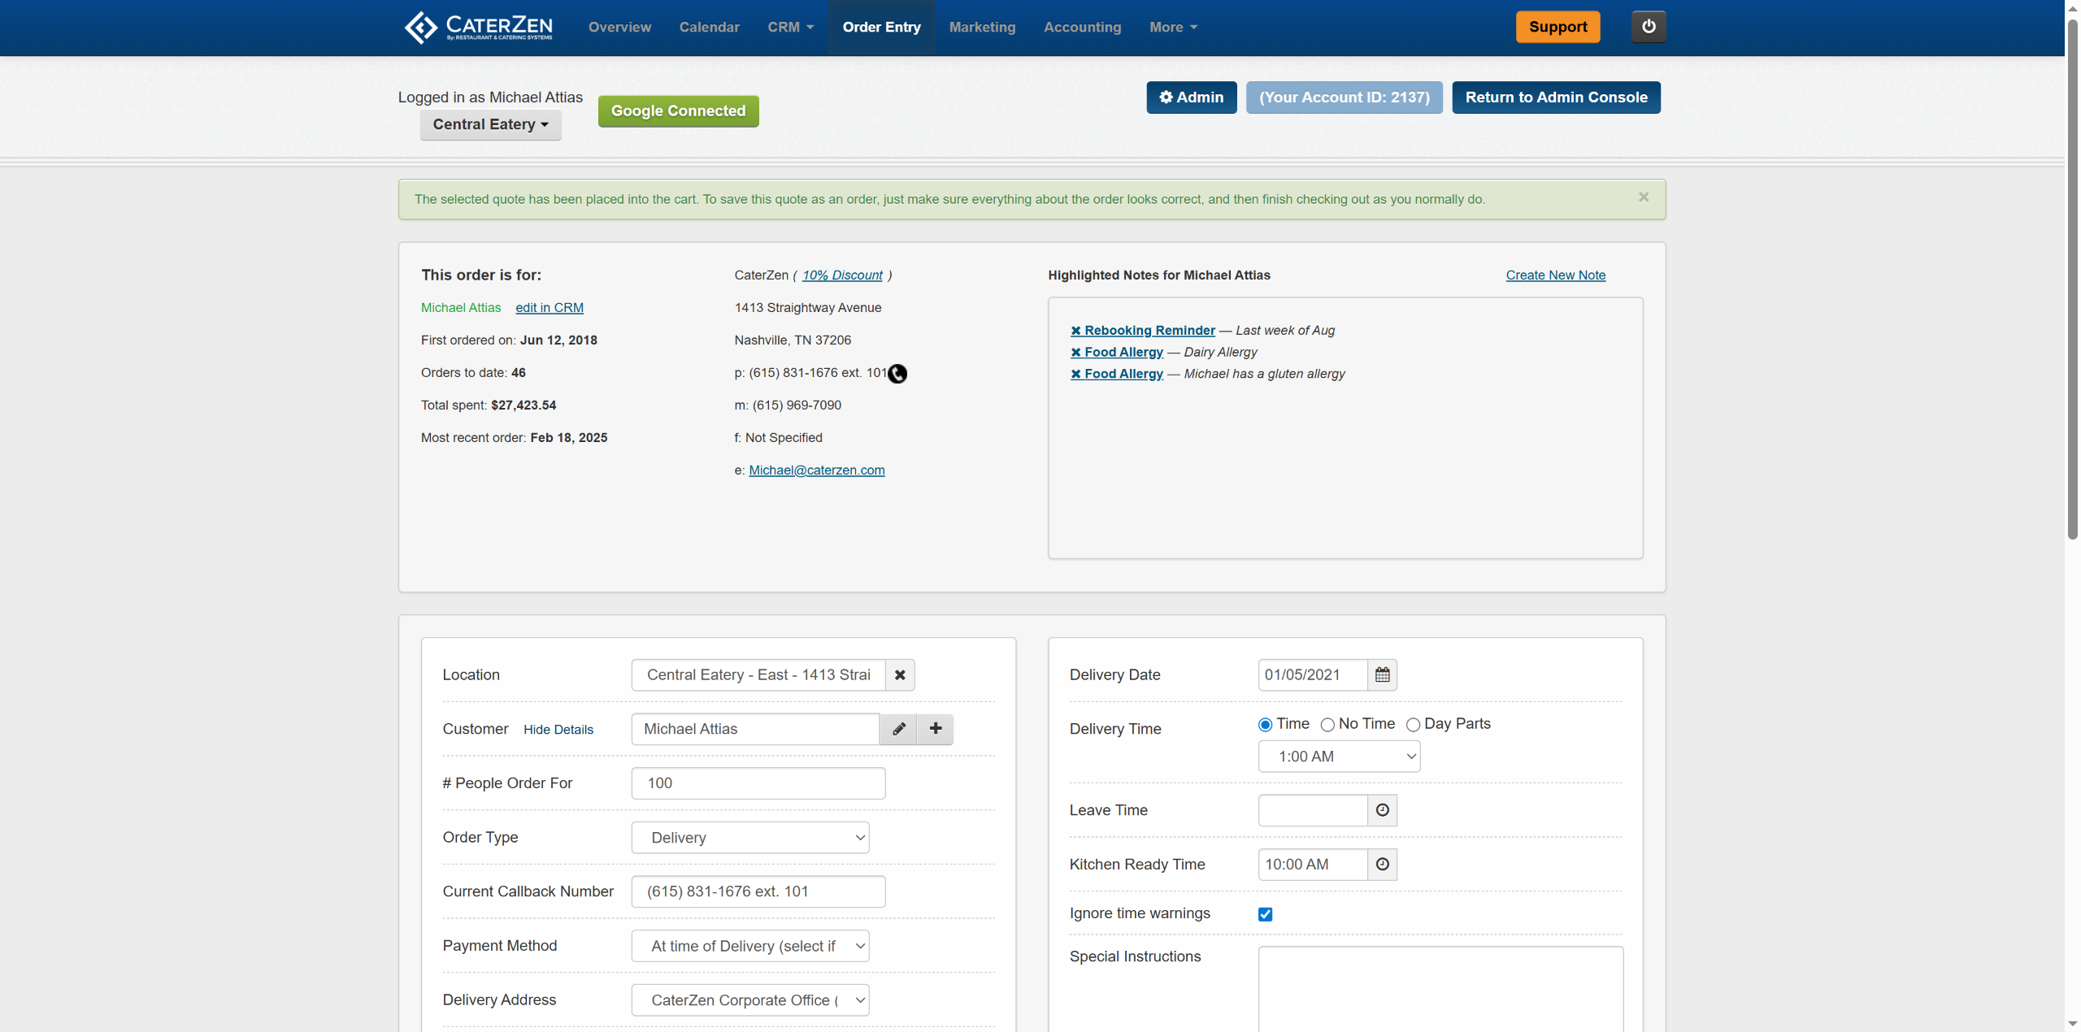Viewport: 2081px width, 1032px height.
Task: Select the No Time radio option
Action: (1327, 725)
